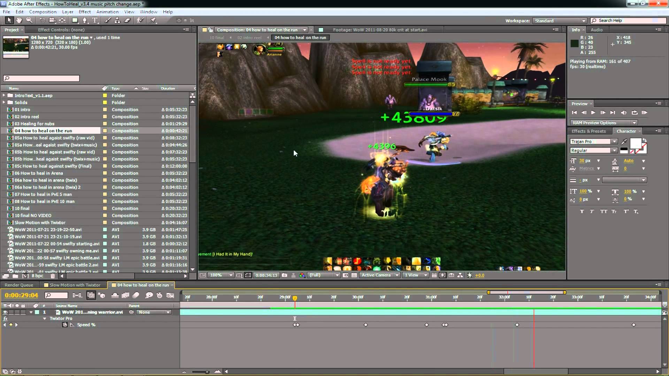Pick text color with the eyedropper
The image size is (669, 376).
(x=624, y=141)
